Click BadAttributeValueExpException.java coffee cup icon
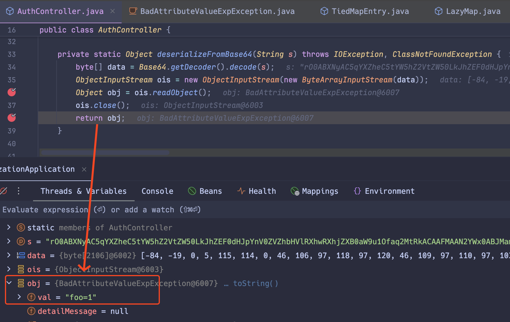The width and height of the screenshot is (510, 322). click(x=133, y=11)
